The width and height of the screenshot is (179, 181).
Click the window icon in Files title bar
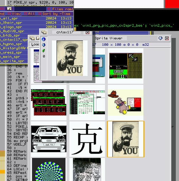tap(9, 9)
